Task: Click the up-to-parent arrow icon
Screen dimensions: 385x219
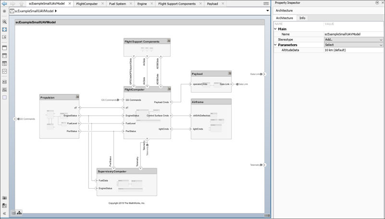Action: click(21, 3)
